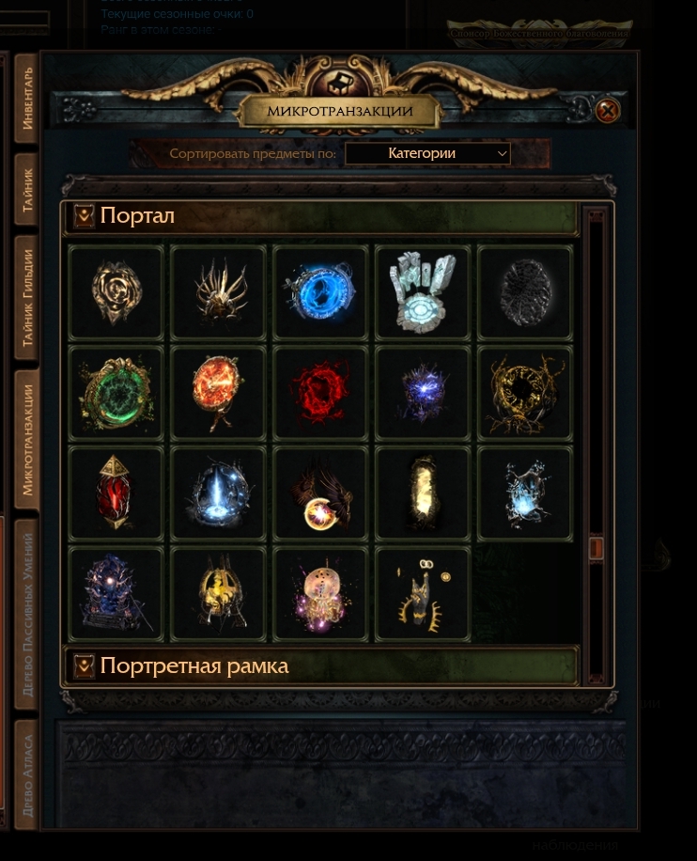Choose the red crystal lantern portal
Viewport: 697px width, 861px height.
tap(116, 493)
